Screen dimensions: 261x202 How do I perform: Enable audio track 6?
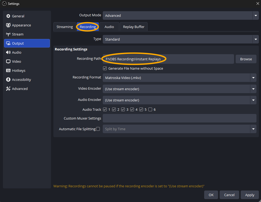click(x=150, y=109)
